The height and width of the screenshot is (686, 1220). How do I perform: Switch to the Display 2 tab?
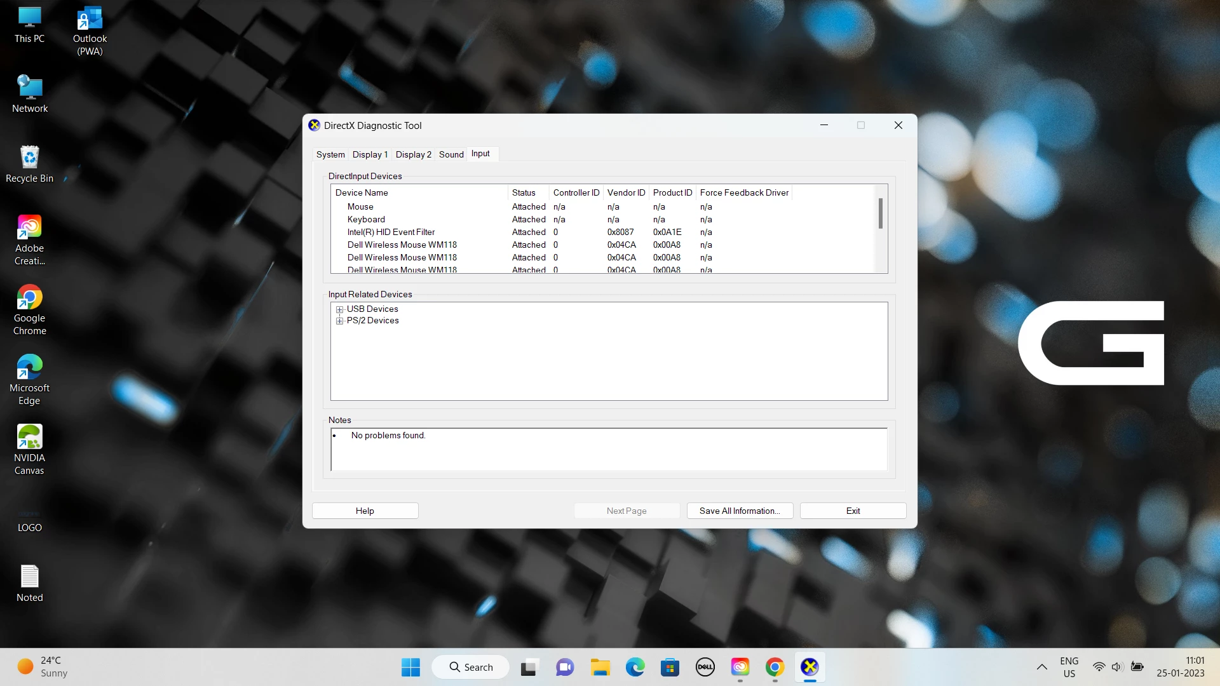click(x=413, y=154)
